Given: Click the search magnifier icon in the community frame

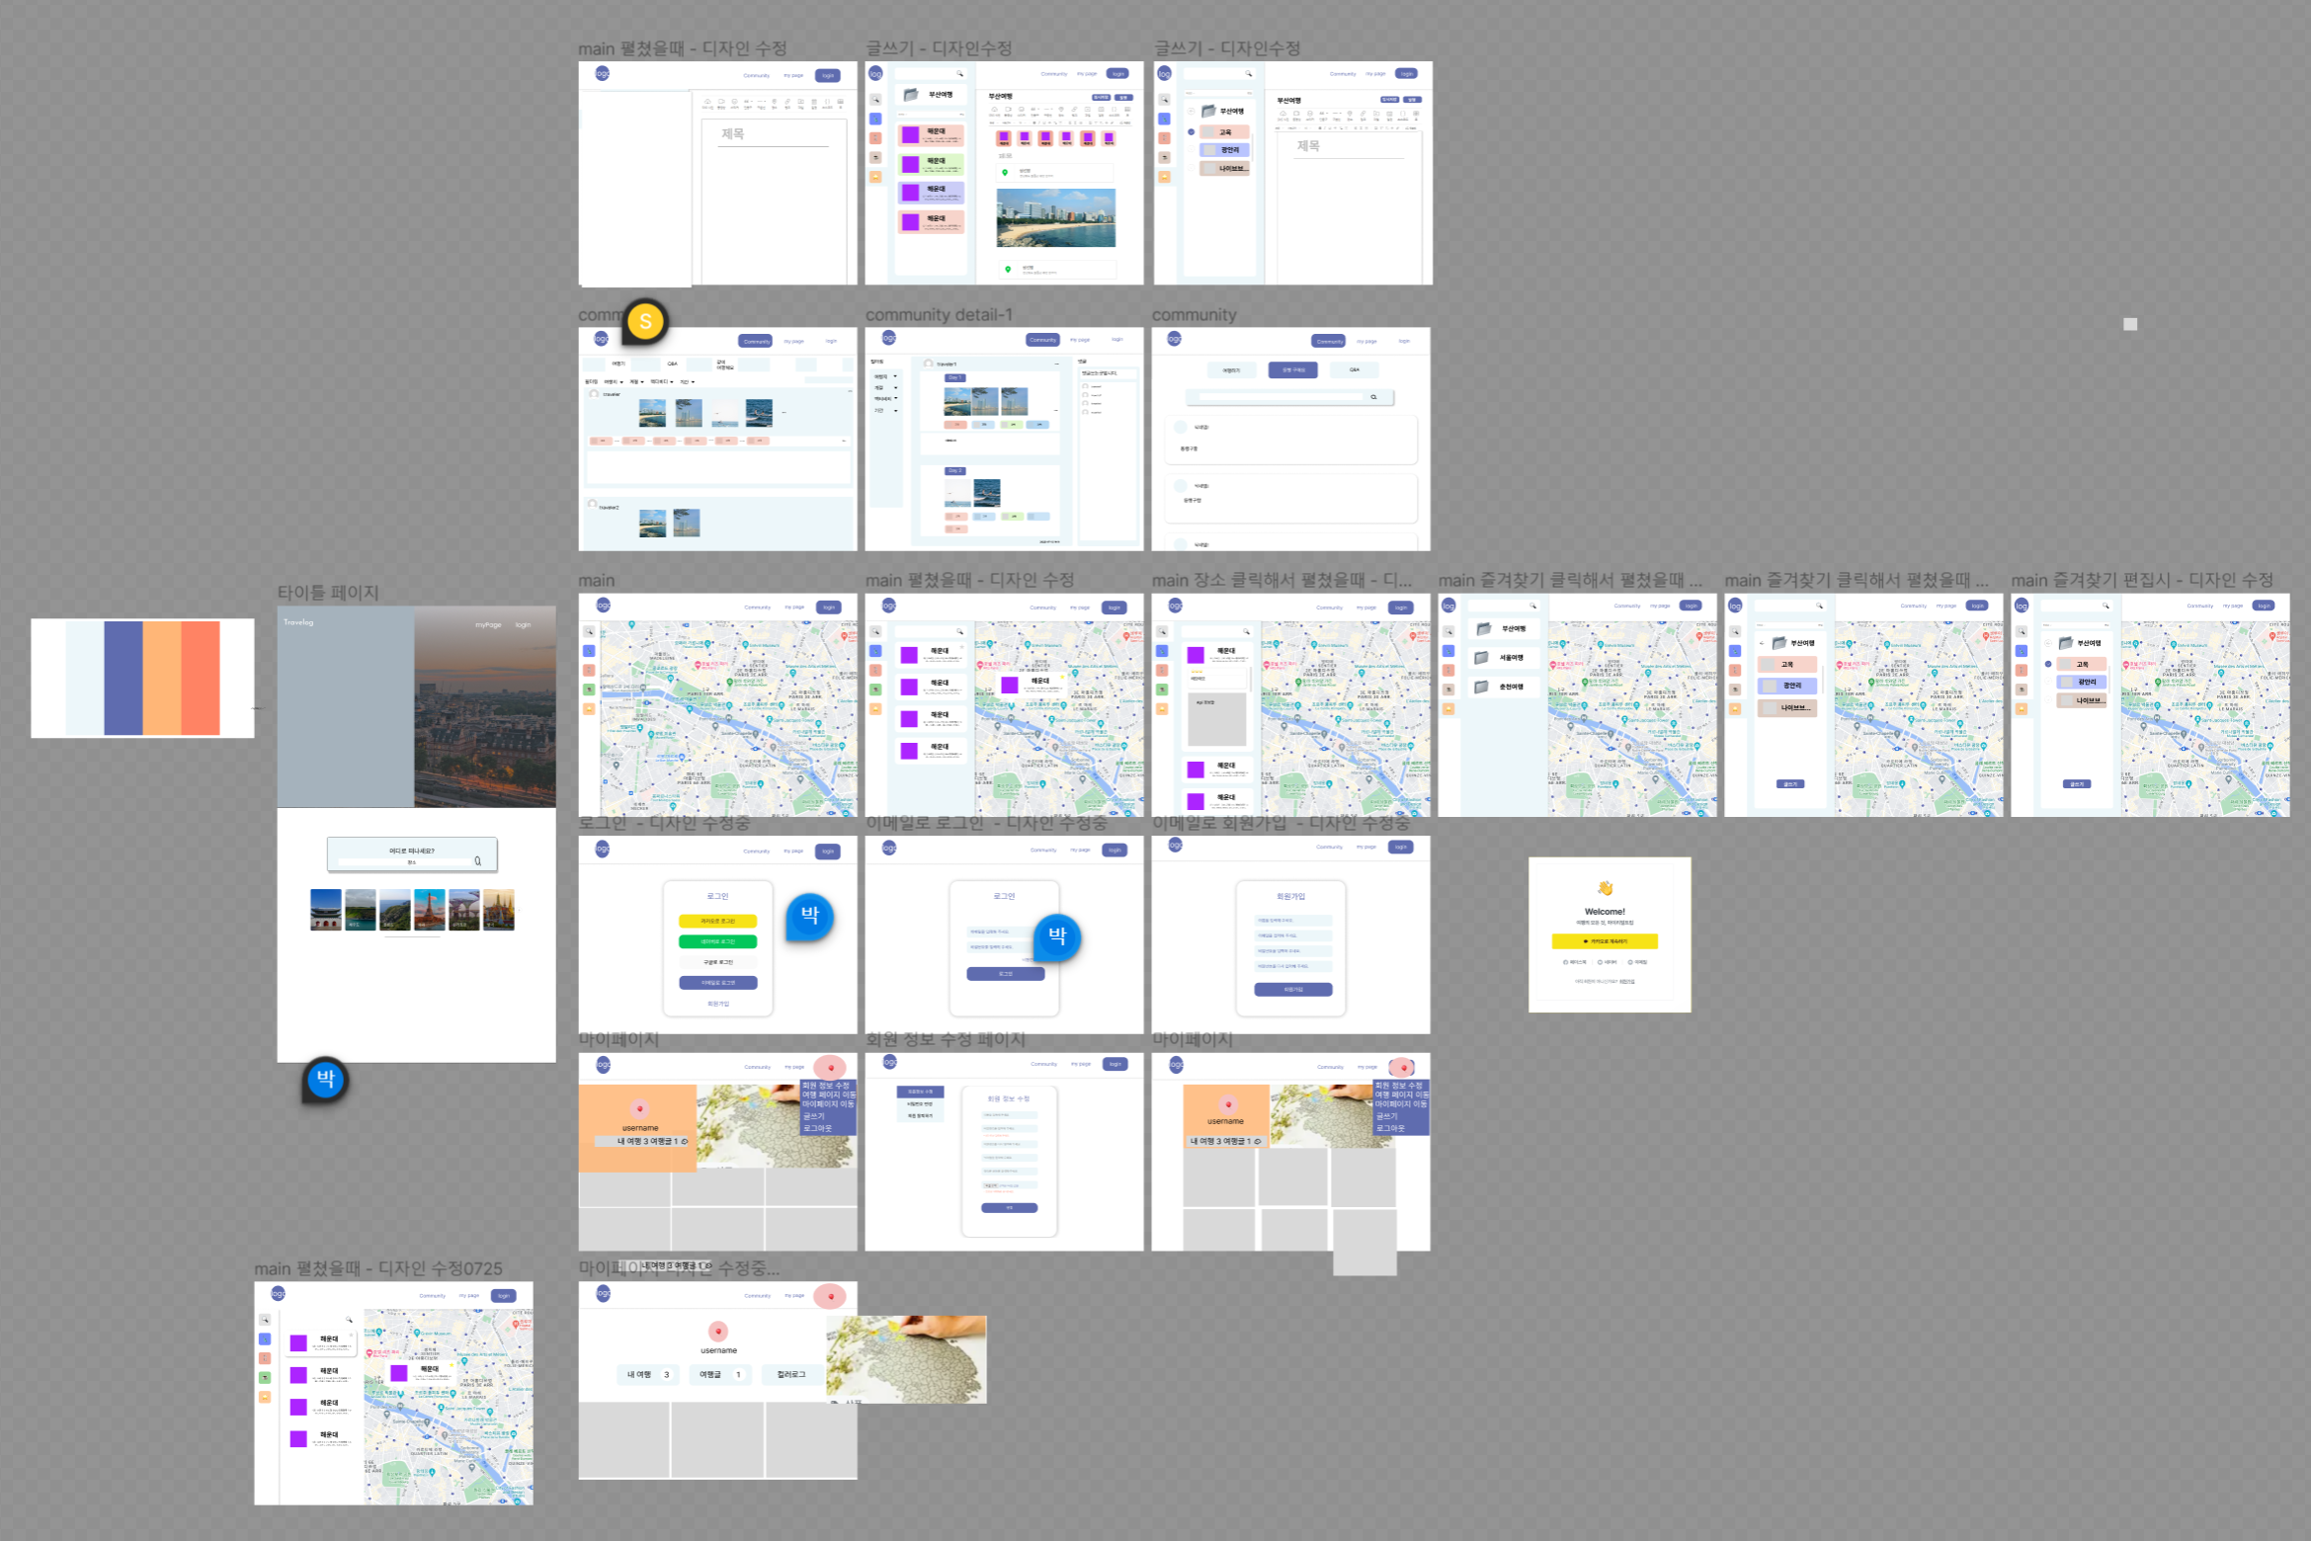Looking at the screenshot, I should pos(1374,397).
